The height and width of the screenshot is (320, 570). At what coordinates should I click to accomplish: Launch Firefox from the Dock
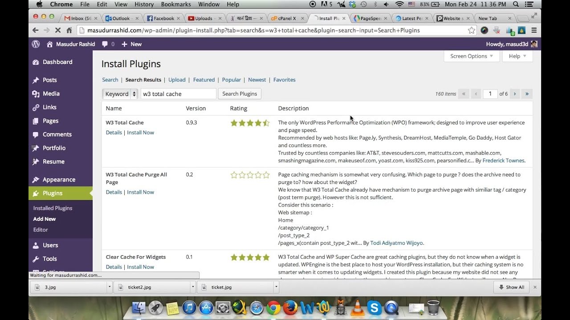(x=290, y=308)
